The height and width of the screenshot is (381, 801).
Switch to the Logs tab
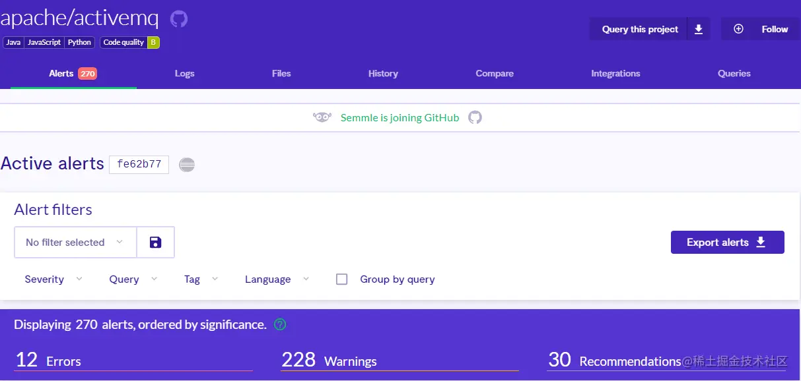point(185,73)
